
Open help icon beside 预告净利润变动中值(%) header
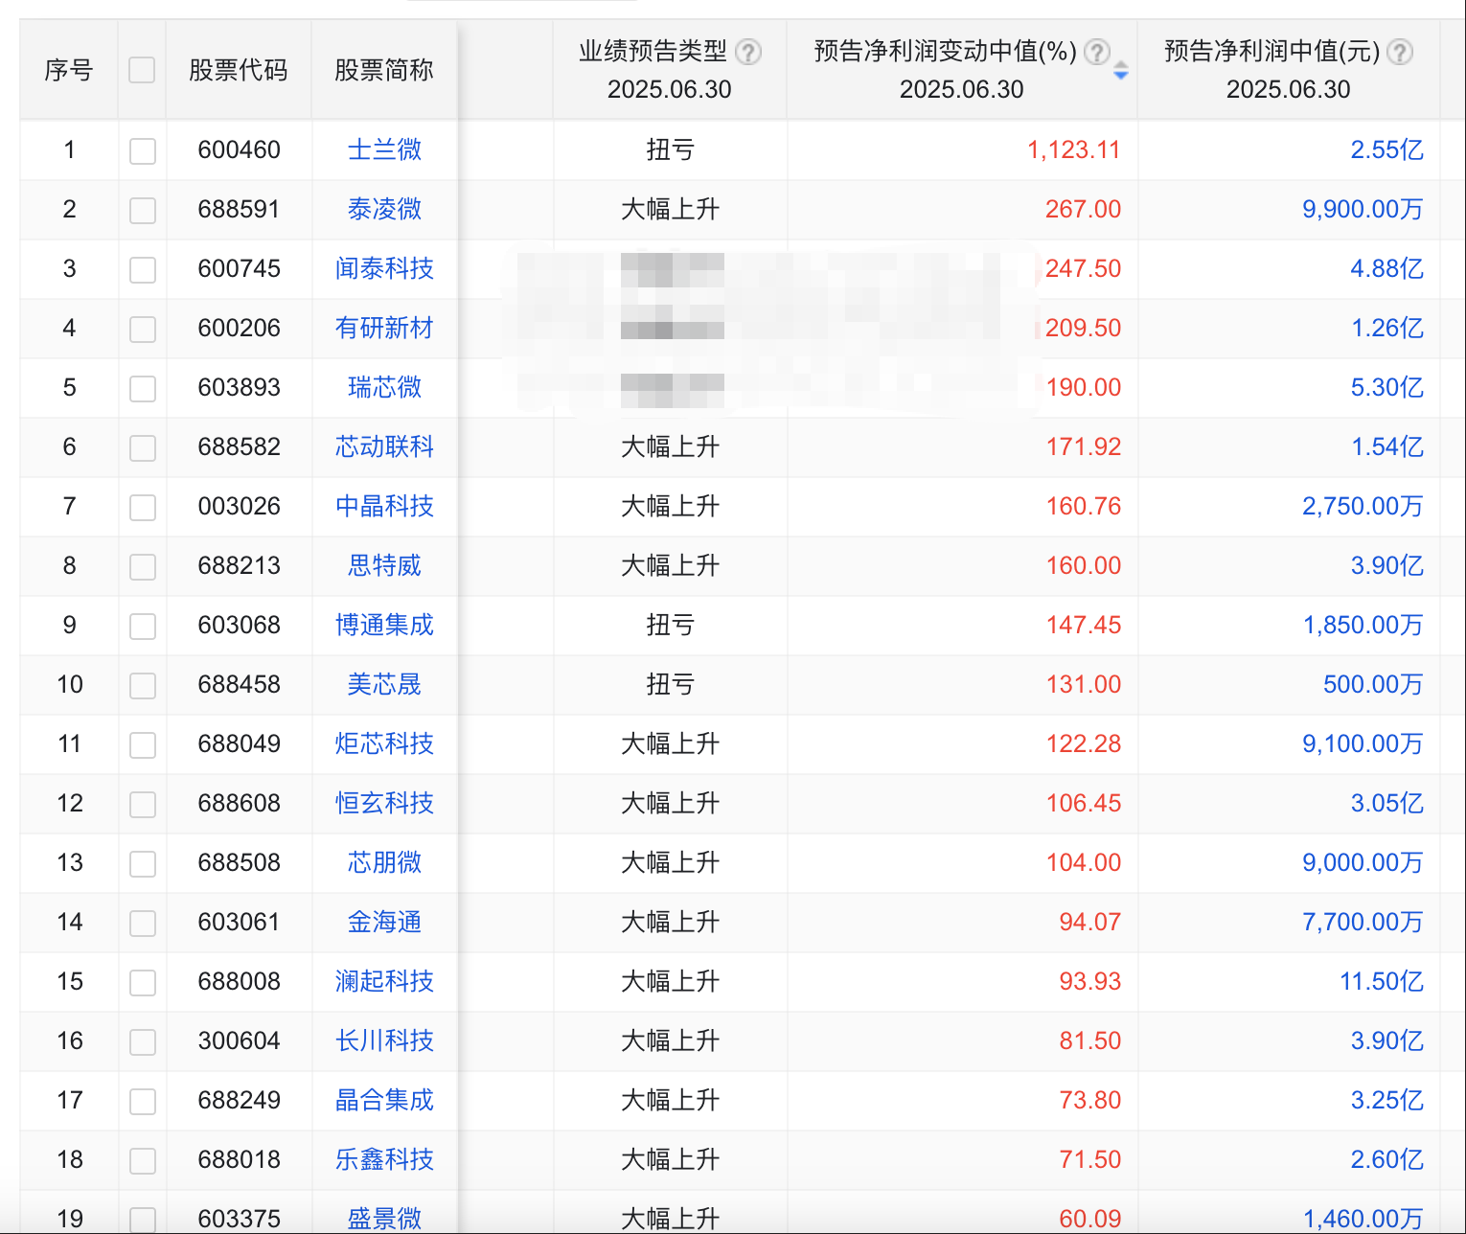tap(1097, 52)
